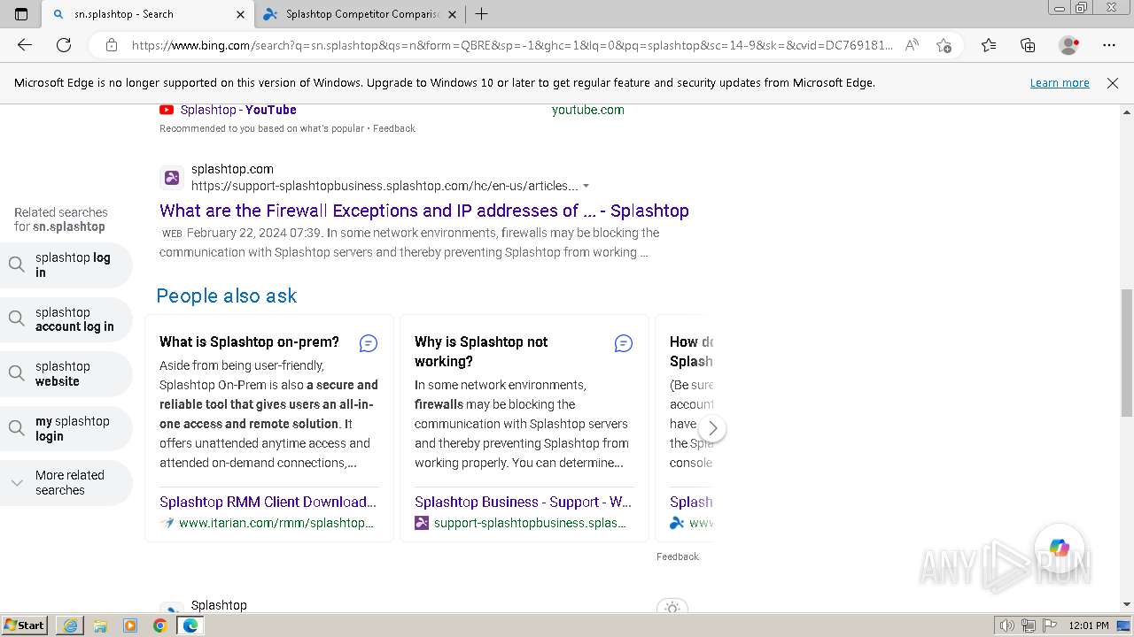This screenshot has height=637, width=1134.
Task: Select 'What is Splashtop on-prem?' question
Action: pyautogui.click(x=249, y=342)
